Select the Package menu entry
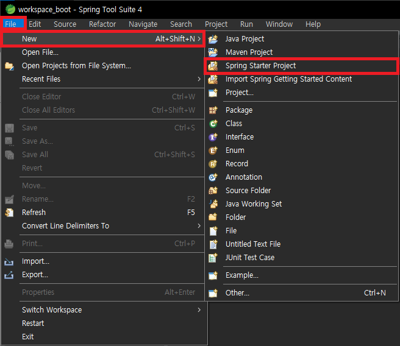This screenshot has width=400, height=346. coord(301,110)
